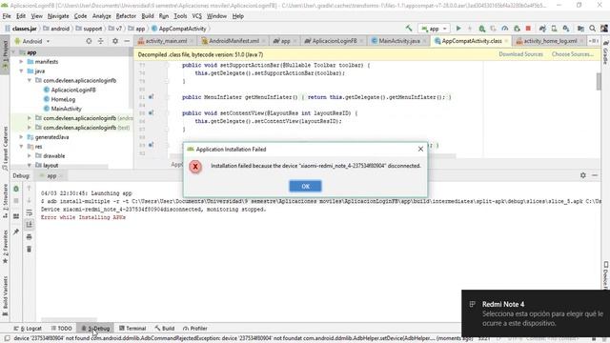Sync project with Gradle files icon
Viewport: 610px width, 343px height.
542,29
